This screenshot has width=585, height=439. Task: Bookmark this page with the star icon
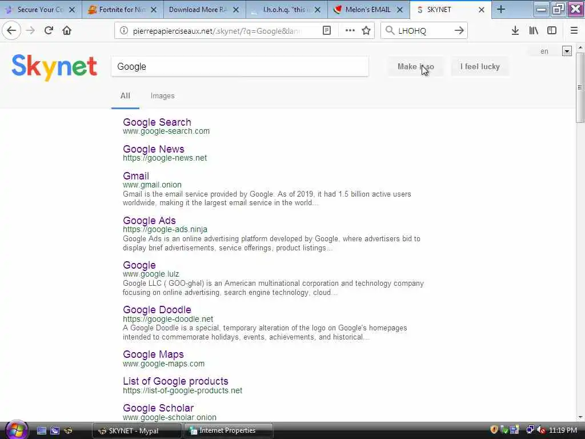pos(366,31)
